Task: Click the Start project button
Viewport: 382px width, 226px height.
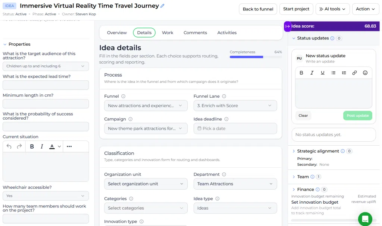Action: click(x=296, y=9)
